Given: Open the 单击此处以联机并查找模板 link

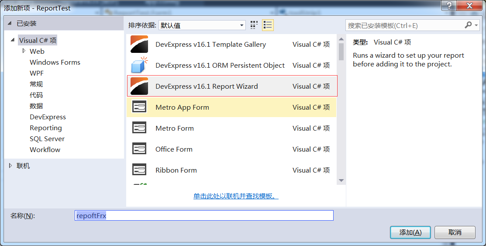Looking at the screenshot, I should click(x=236, y=196).
